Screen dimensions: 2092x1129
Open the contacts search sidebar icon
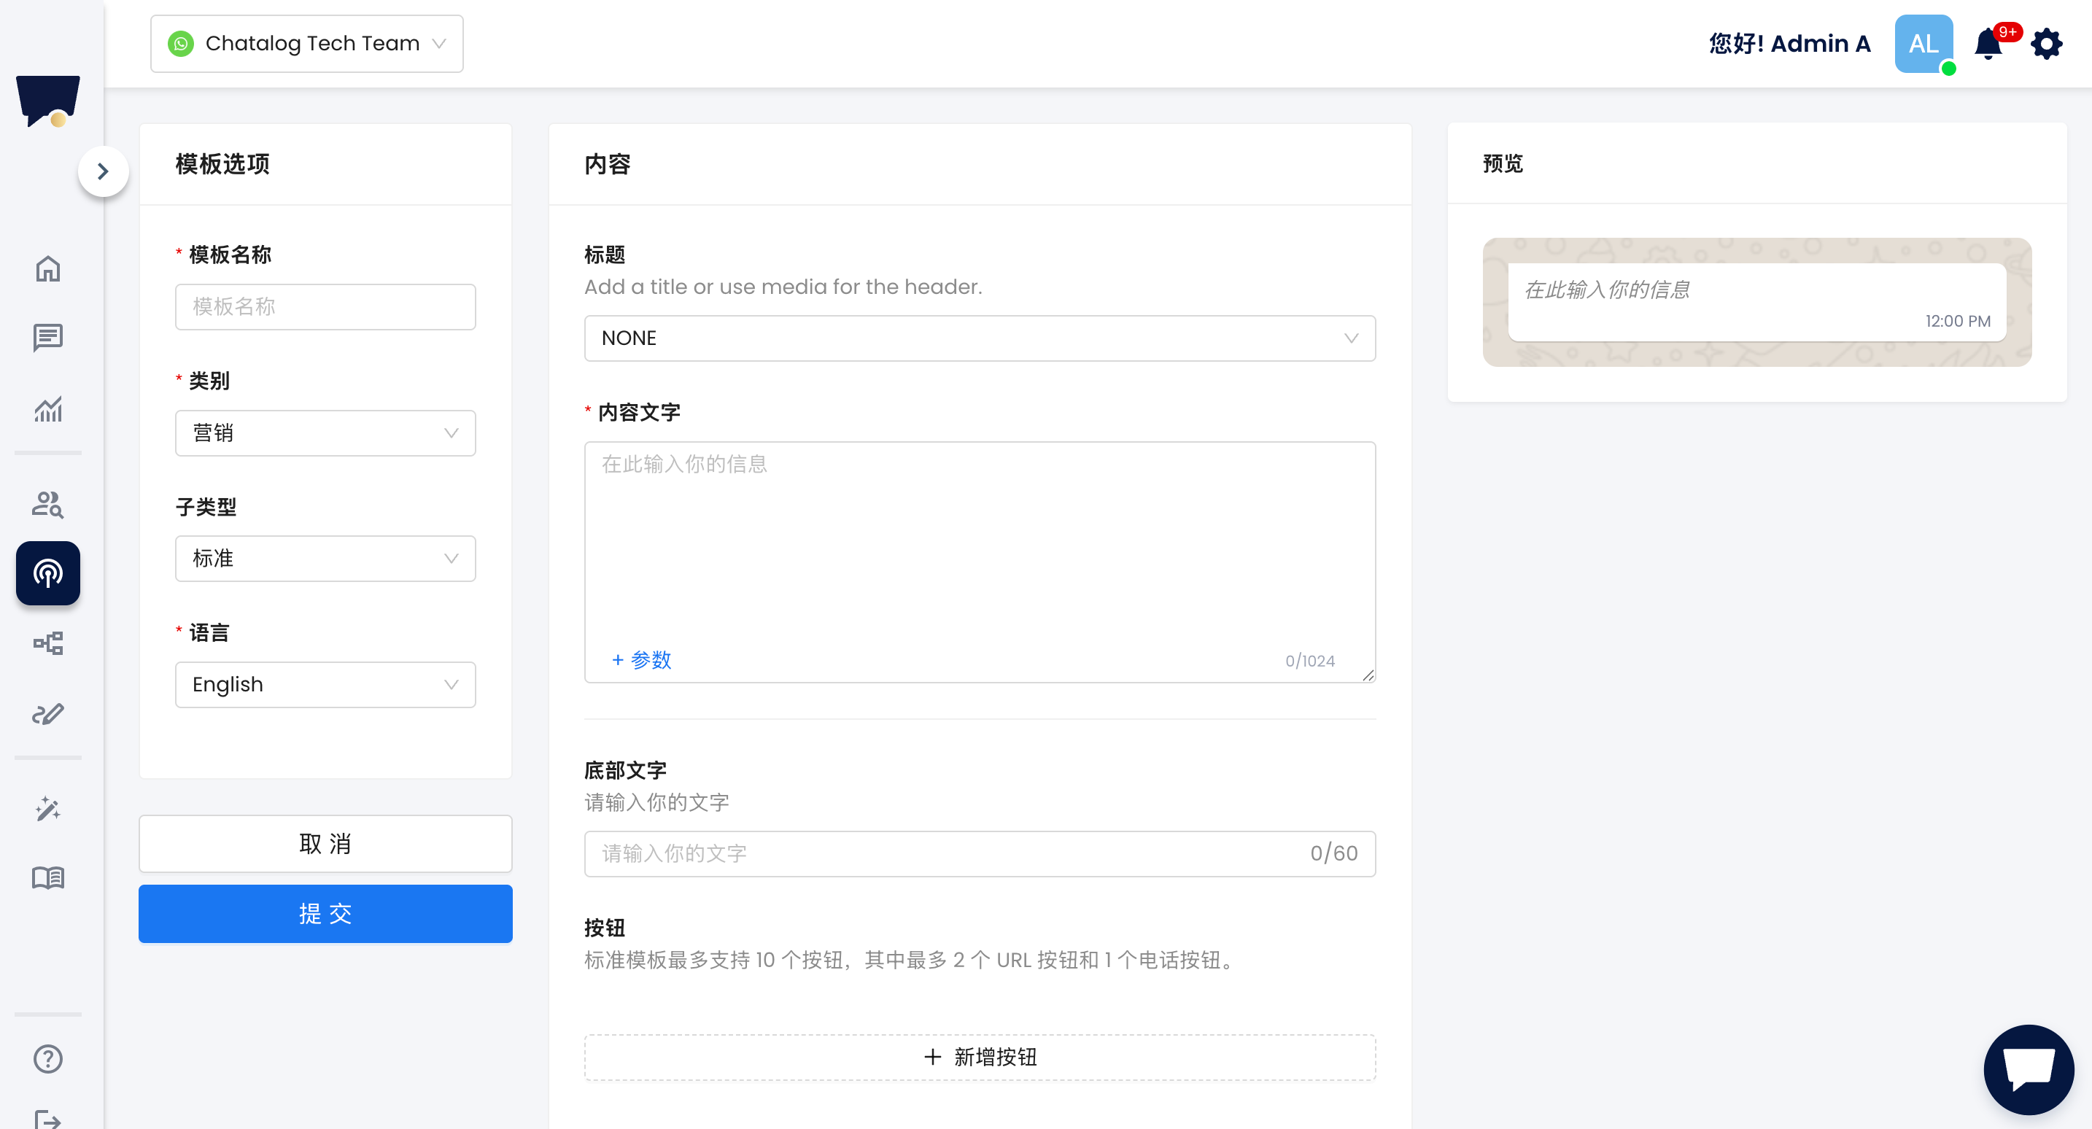(x=48, y=505)
